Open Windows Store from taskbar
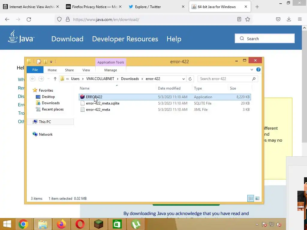307x230 pixels. point(117,224)
